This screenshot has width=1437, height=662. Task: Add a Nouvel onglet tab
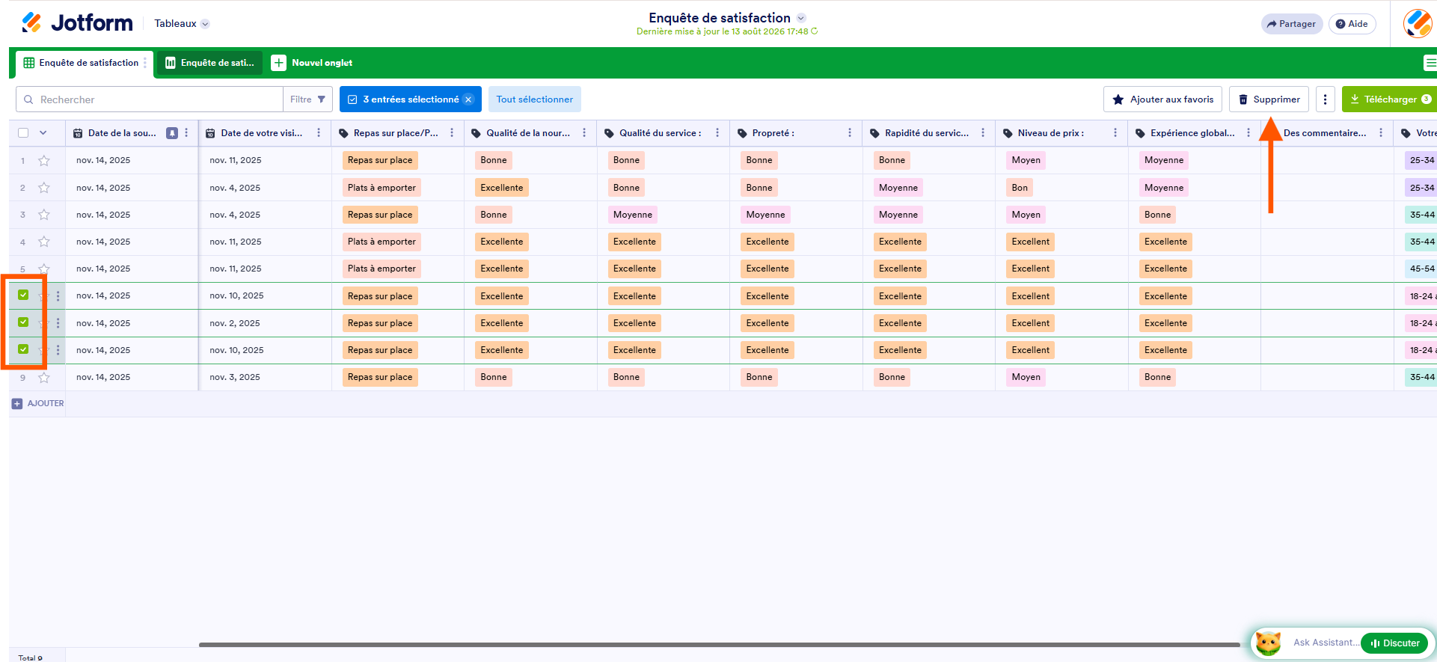click(x=312, y=63)
